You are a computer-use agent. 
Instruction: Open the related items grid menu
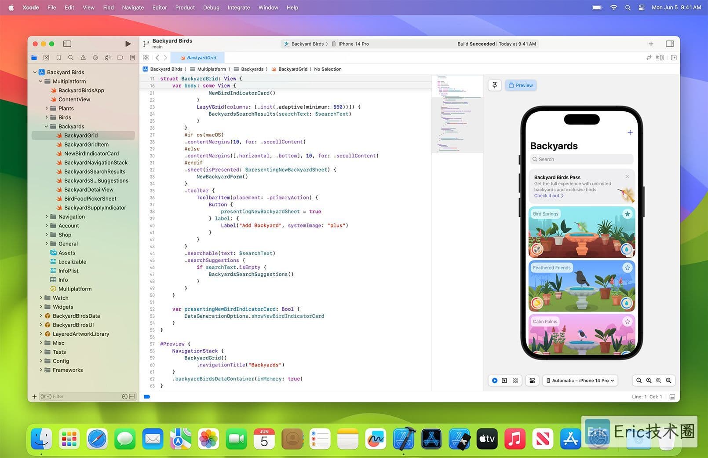click(x=146, y=58)
